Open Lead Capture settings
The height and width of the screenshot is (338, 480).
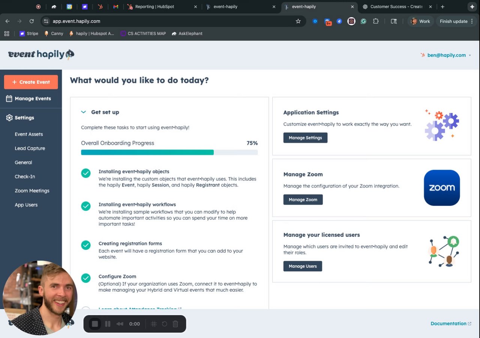[x=30, y=148]
